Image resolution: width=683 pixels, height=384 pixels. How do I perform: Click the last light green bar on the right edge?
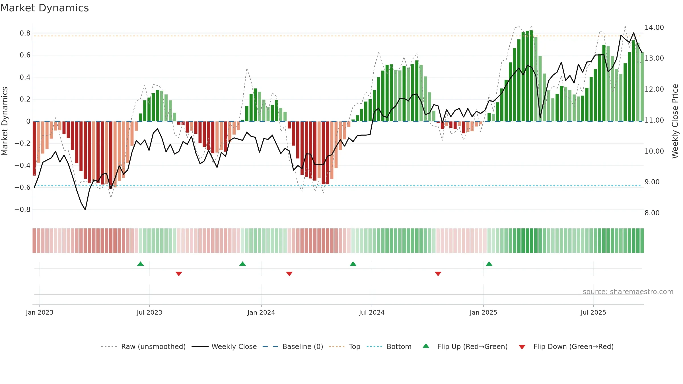click(642, 86)
